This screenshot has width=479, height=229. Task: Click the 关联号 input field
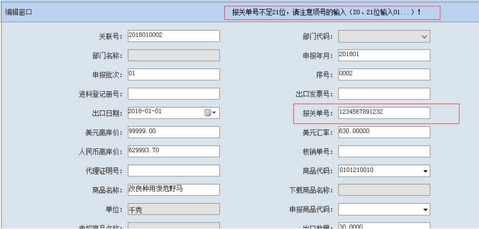pos(173,36)
